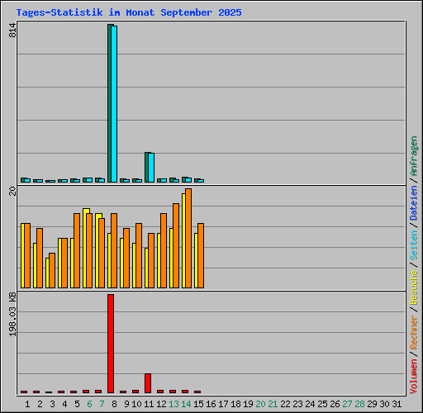The height and width of the screenshot is (413, 423).
Task: Click day label '3' on x-axis
Action: pyautogui.click(x=52, y=404)
